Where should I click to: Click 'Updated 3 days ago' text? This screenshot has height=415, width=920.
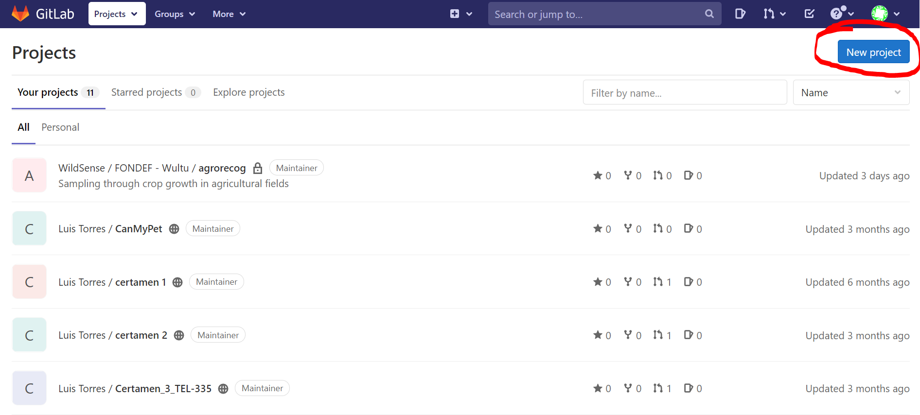[x=864, y=176]
